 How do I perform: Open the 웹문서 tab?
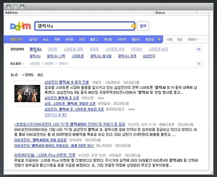point(136,39)
